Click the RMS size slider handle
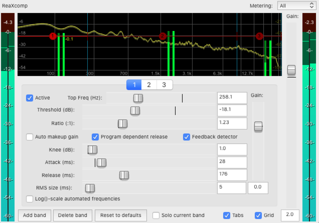Image resolution: width=319 pixels, height=223 pixels. tap(90, 188)
